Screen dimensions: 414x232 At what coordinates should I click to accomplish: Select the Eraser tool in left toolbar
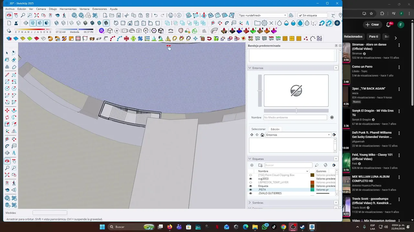(14, 60)
